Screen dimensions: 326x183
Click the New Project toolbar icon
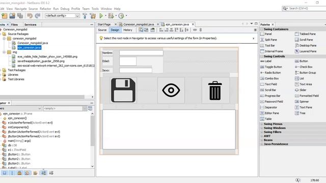click(5, 16)
